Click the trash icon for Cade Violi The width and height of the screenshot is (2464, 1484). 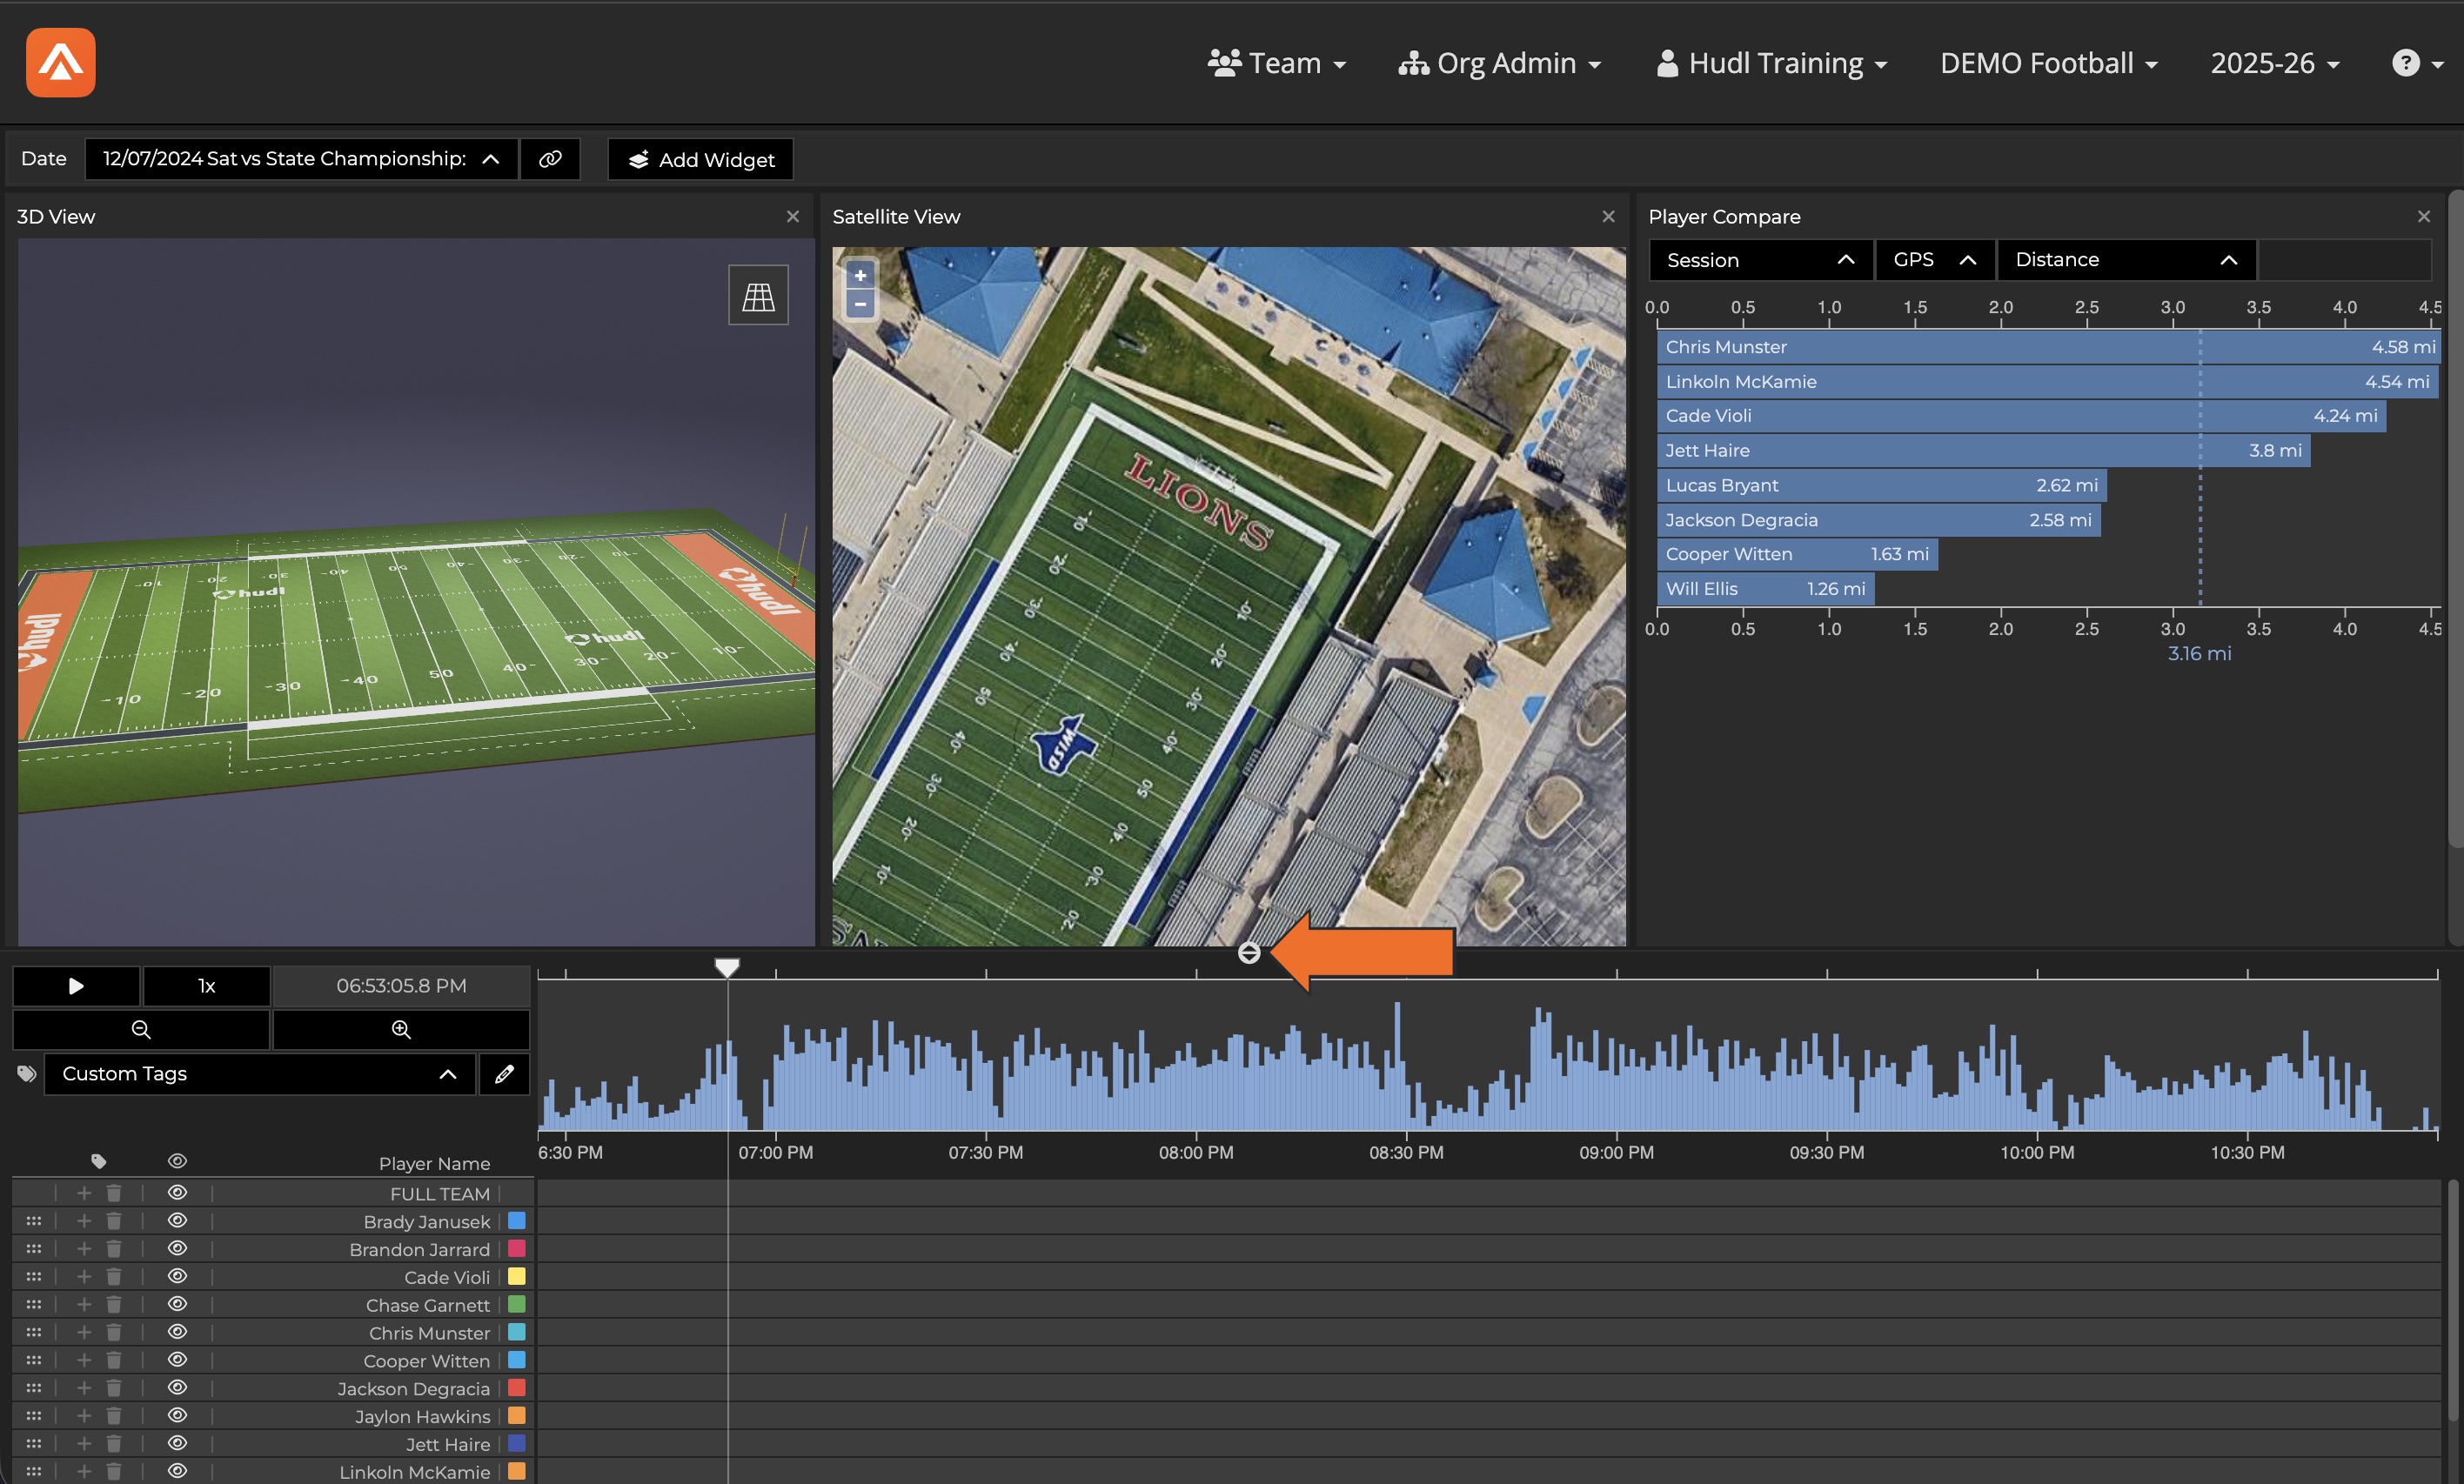tap(114, 1277)
